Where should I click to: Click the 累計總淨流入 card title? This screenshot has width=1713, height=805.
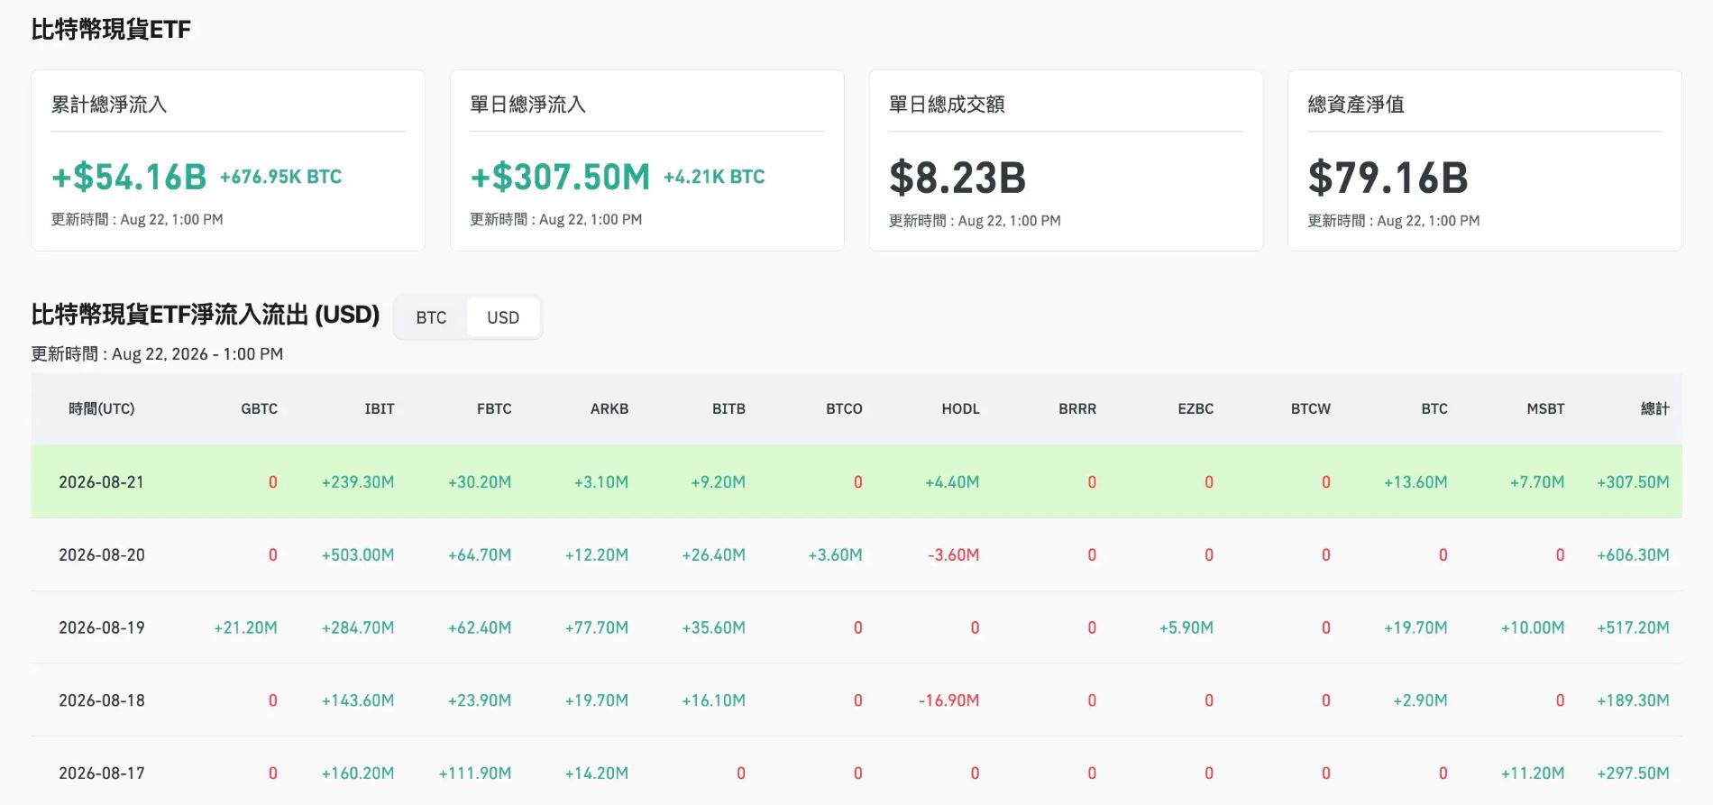coord(109,105)
